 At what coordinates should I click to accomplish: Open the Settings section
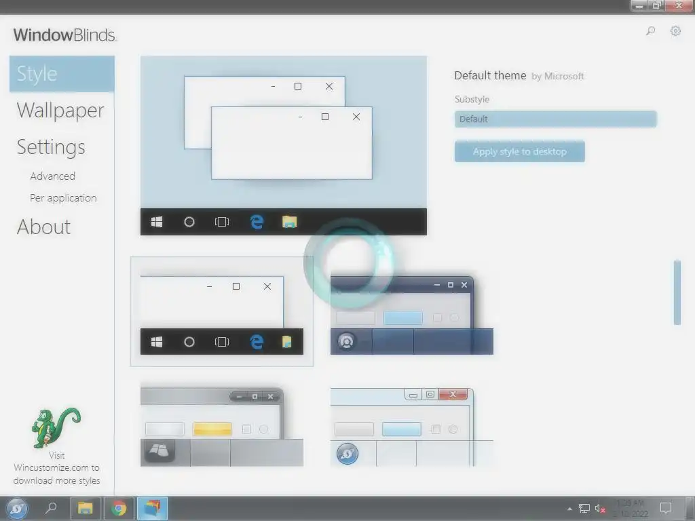pos(51,147)
